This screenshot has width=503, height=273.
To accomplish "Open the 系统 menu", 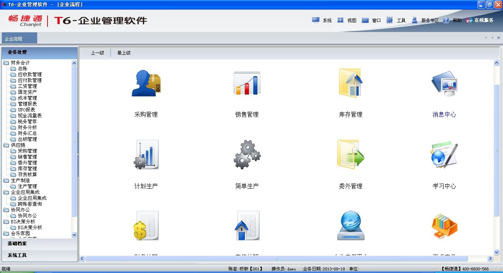I will tap(322, 21).
